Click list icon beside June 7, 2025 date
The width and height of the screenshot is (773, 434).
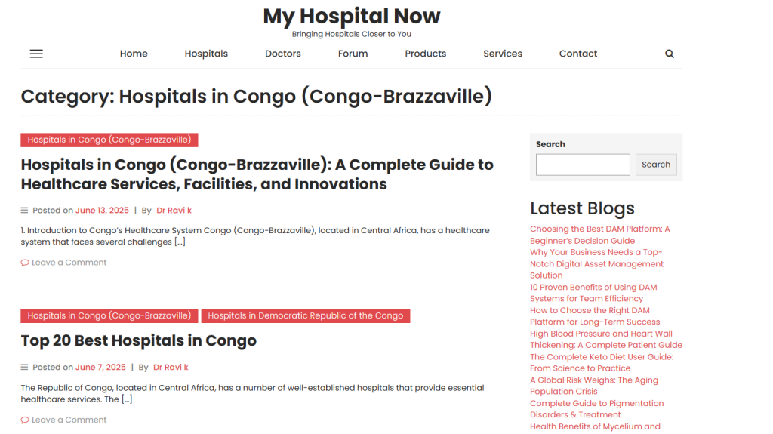coord(24,368)
